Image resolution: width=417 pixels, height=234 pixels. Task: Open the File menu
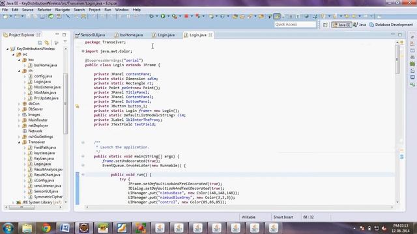coord(5,10)
